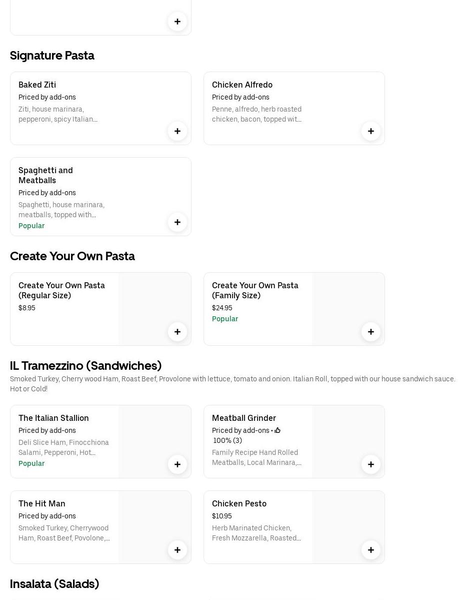The height and width of the screenshot is (600, 472).
Task: Open Chicken Pesto item name
Action: (239, 503)
